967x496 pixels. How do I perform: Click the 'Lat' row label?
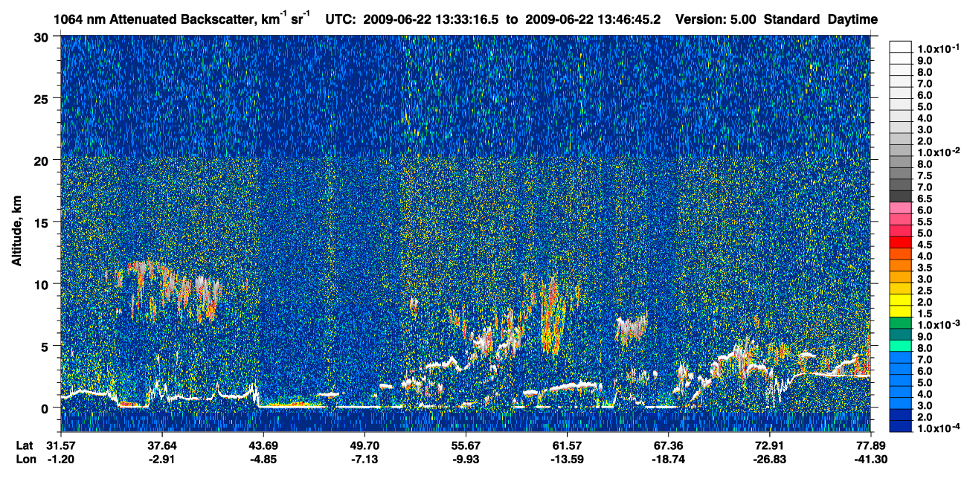coord(24,445)
